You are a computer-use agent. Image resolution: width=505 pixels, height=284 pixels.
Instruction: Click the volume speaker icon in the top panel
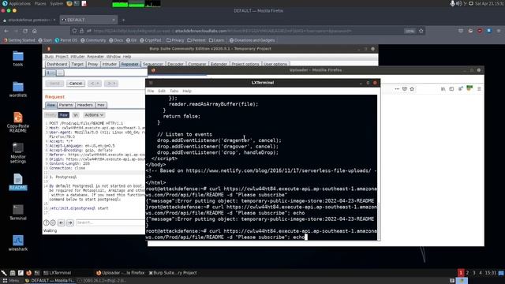(x=458, y=3)
